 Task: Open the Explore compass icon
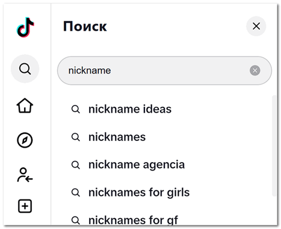tap(25, 140)
